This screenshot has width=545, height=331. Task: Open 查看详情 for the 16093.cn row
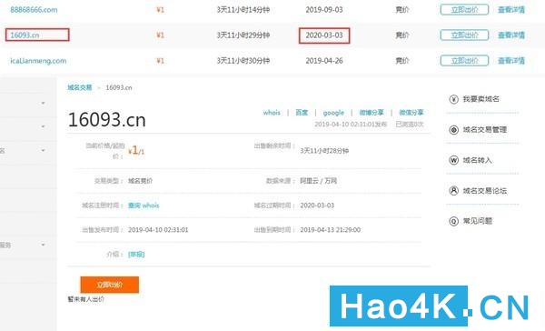tap(511, 35)
